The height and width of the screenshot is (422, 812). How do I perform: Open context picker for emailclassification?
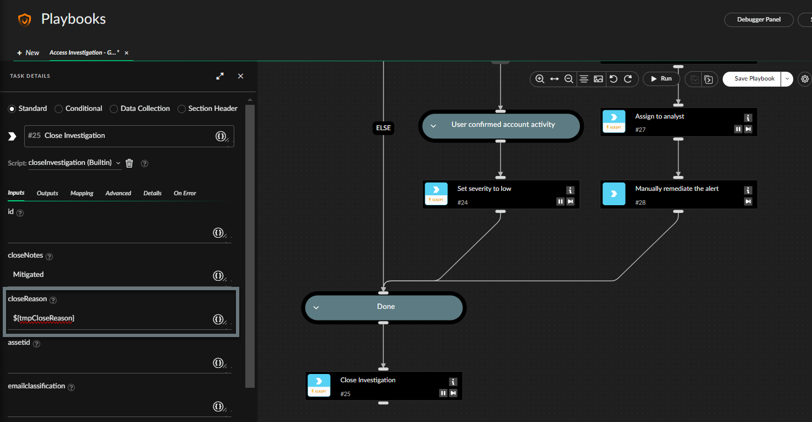click(x=218, y=407)
